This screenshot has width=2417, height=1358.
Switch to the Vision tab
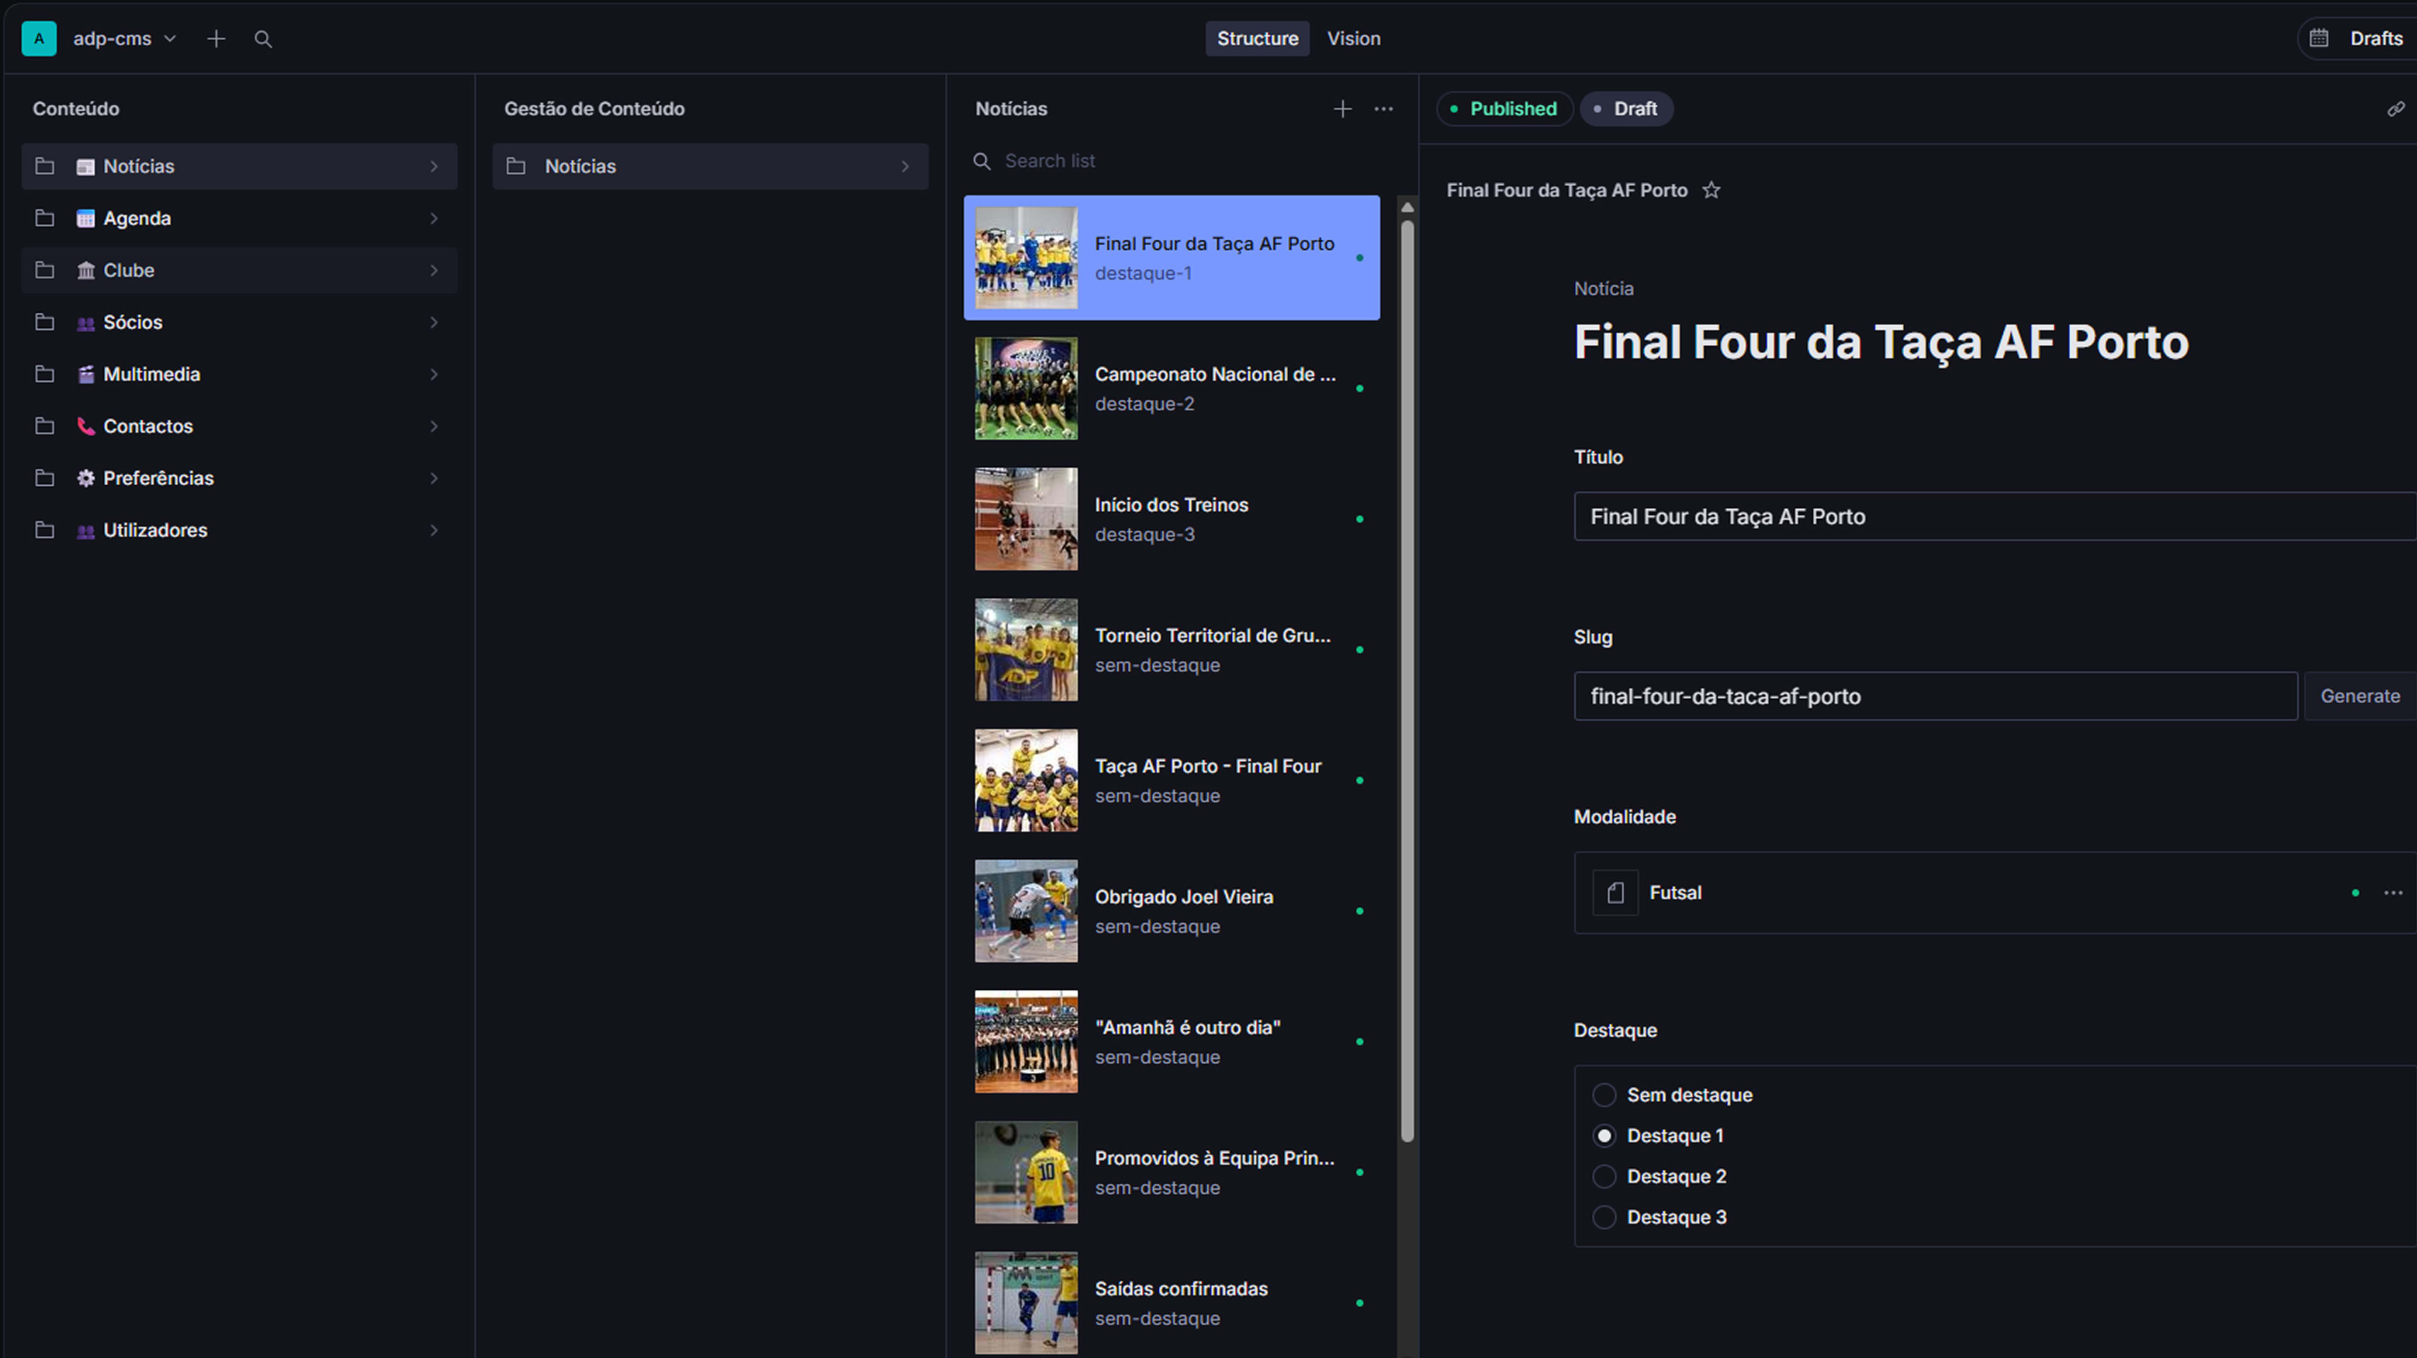(x=1353, y=38)
